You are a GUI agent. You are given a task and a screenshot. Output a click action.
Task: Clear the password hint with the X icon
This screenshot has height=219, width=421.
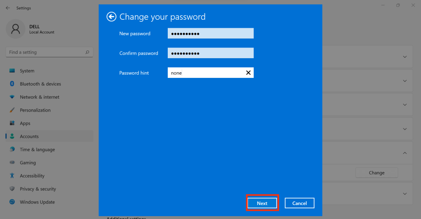(248, 73)
